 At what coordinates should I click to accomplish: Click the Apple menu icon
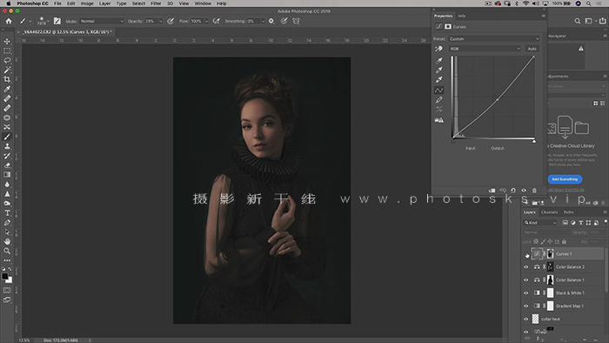8,3
